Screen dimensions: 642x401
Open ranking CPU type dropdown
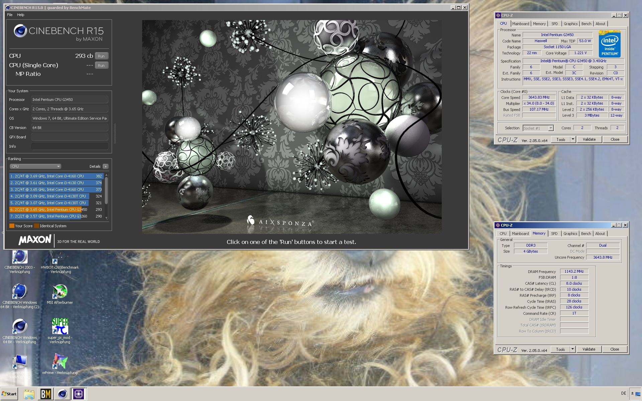(35, 166)
